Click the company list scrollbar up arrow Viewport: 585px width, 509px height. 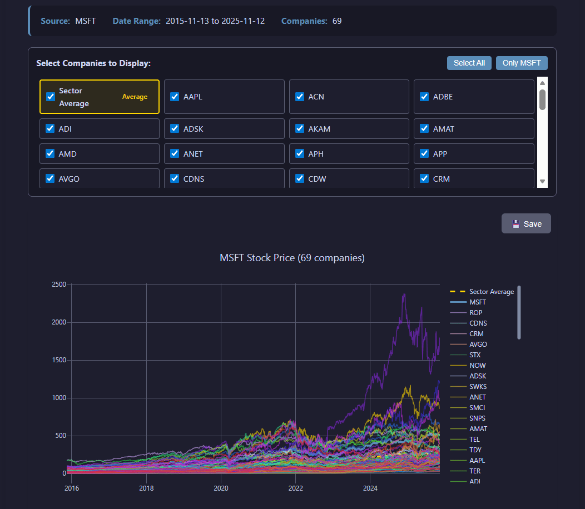543,83
